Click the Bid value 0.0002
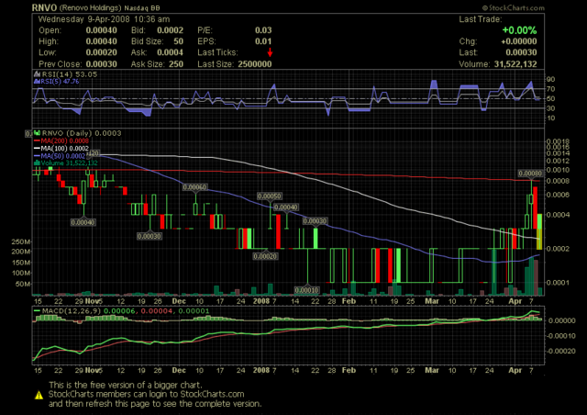587x415 pixels. click(170, 30)
